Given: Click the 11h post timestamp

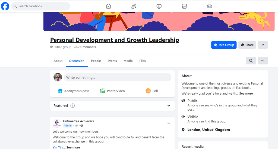Looking at the screenshot, I should (76, 126).
